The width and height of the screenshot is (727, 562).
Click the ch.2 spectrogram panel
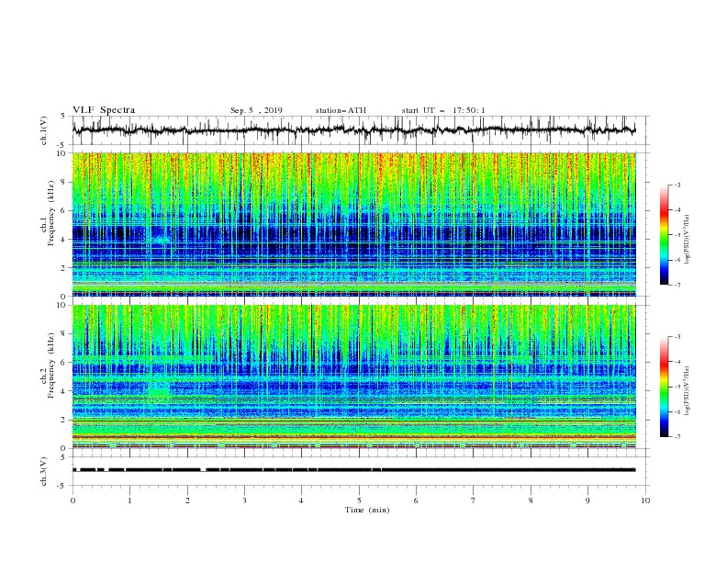[354, 377]
